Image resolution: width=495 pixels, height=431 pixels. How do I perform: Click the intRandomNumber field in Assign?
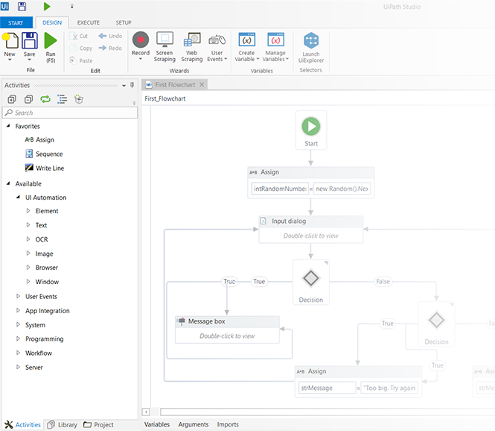280,189
